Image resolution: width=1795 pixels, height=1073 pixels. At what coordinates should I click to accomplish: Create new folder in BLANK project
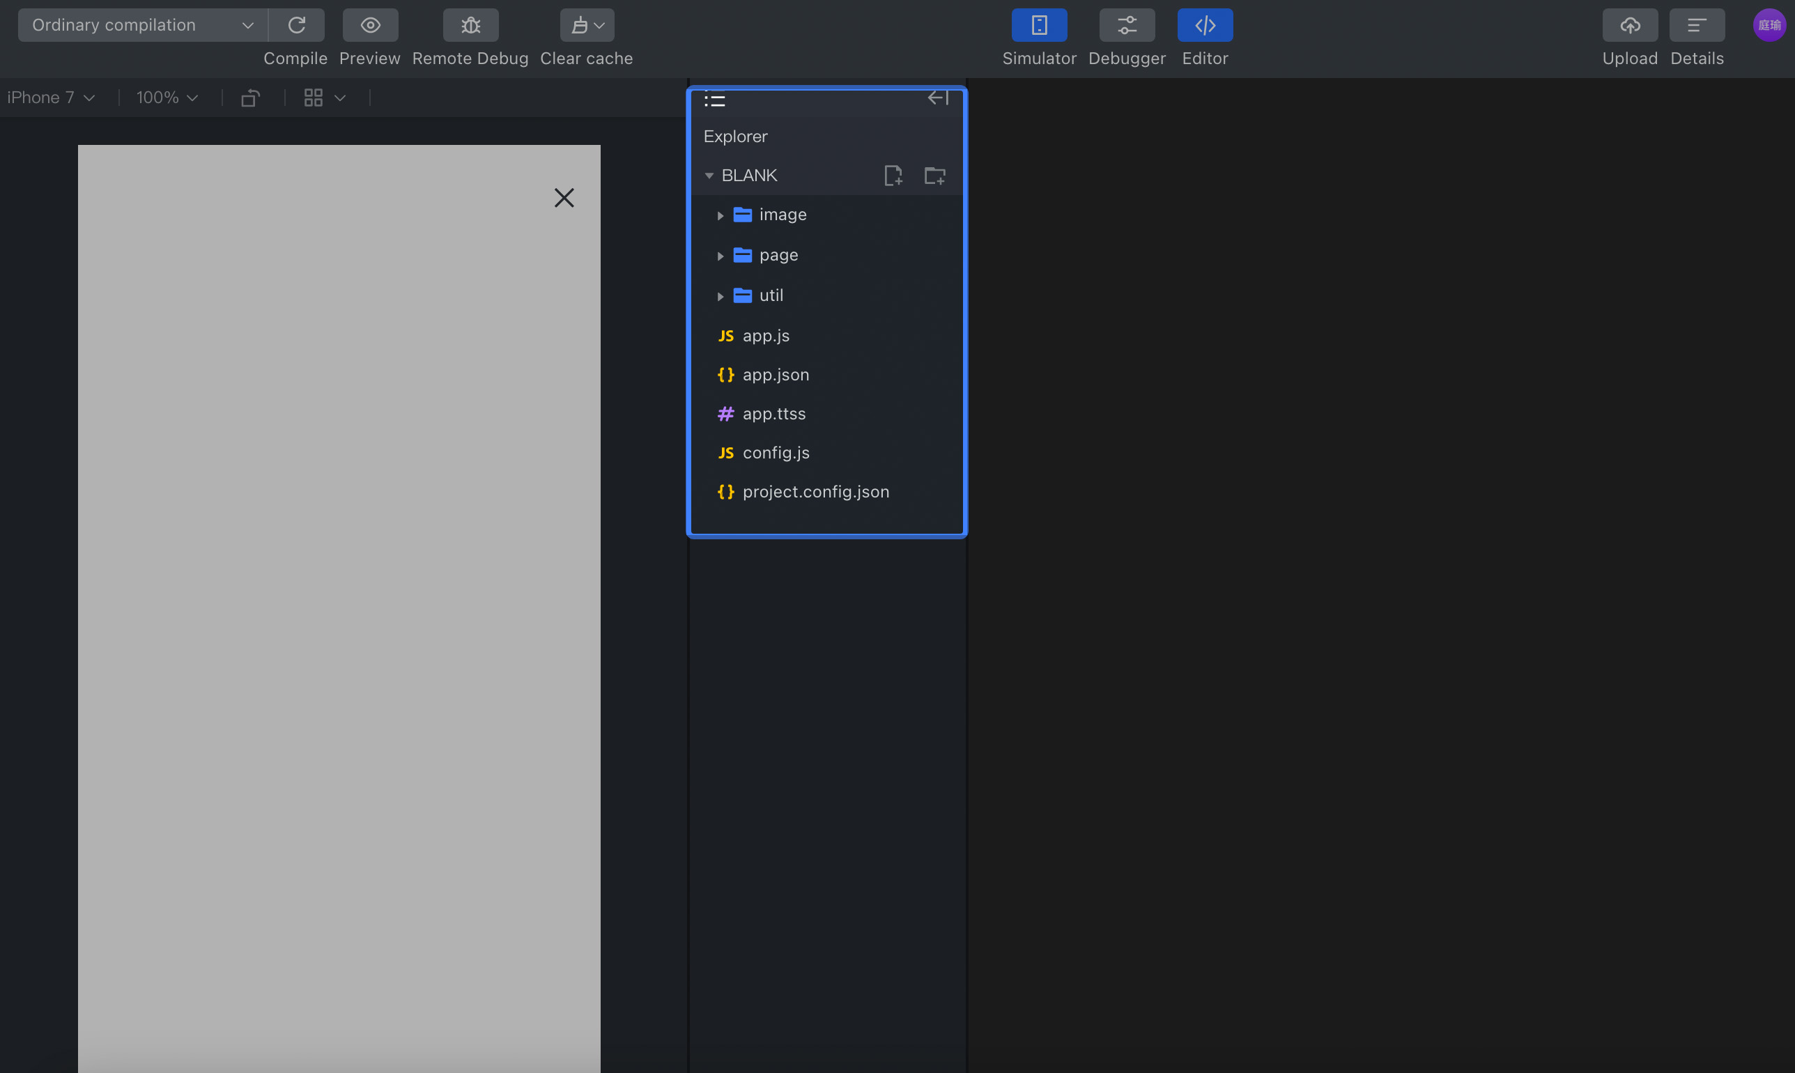934,176
